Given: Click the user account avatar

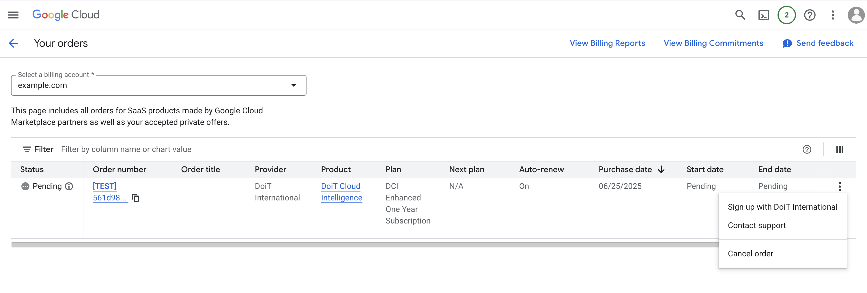Looking at the screenshot, I should point(856,15).
